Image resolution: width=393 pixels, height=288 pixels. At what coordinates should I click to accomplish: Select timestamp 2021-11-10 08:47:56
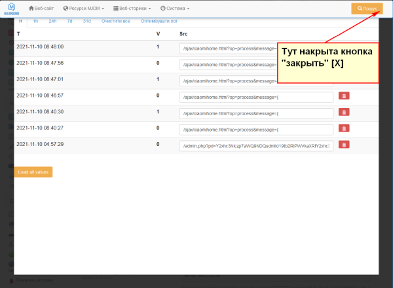point(40,63)
